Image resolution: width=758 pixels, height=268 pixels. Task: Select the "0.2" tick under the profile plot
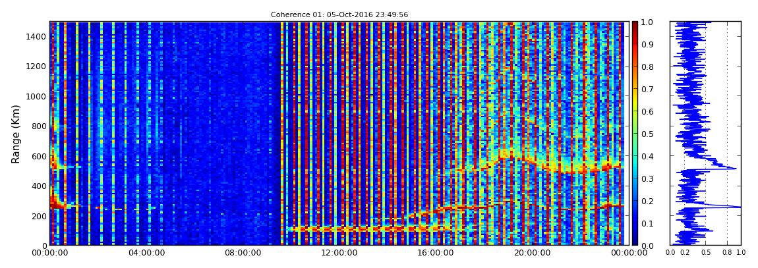[685, 253]
